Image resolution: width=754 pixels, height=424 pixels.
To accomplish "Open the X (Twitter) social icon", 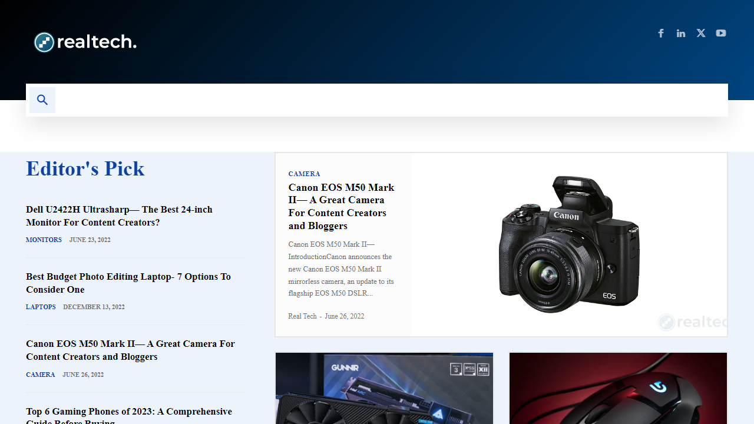I will [x=701, y=33].
